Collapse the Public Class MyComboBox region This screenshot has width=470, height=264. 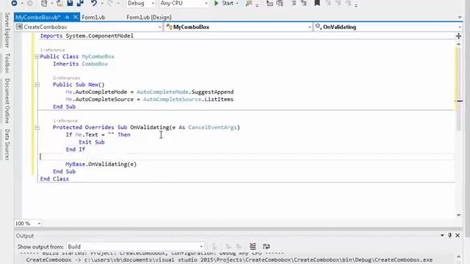pos(37,56)
